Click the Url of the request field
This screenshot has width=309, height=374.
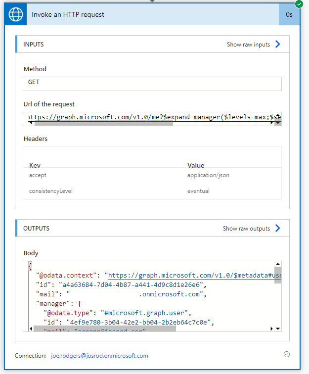pyautogui.click(x=152, y=119)
